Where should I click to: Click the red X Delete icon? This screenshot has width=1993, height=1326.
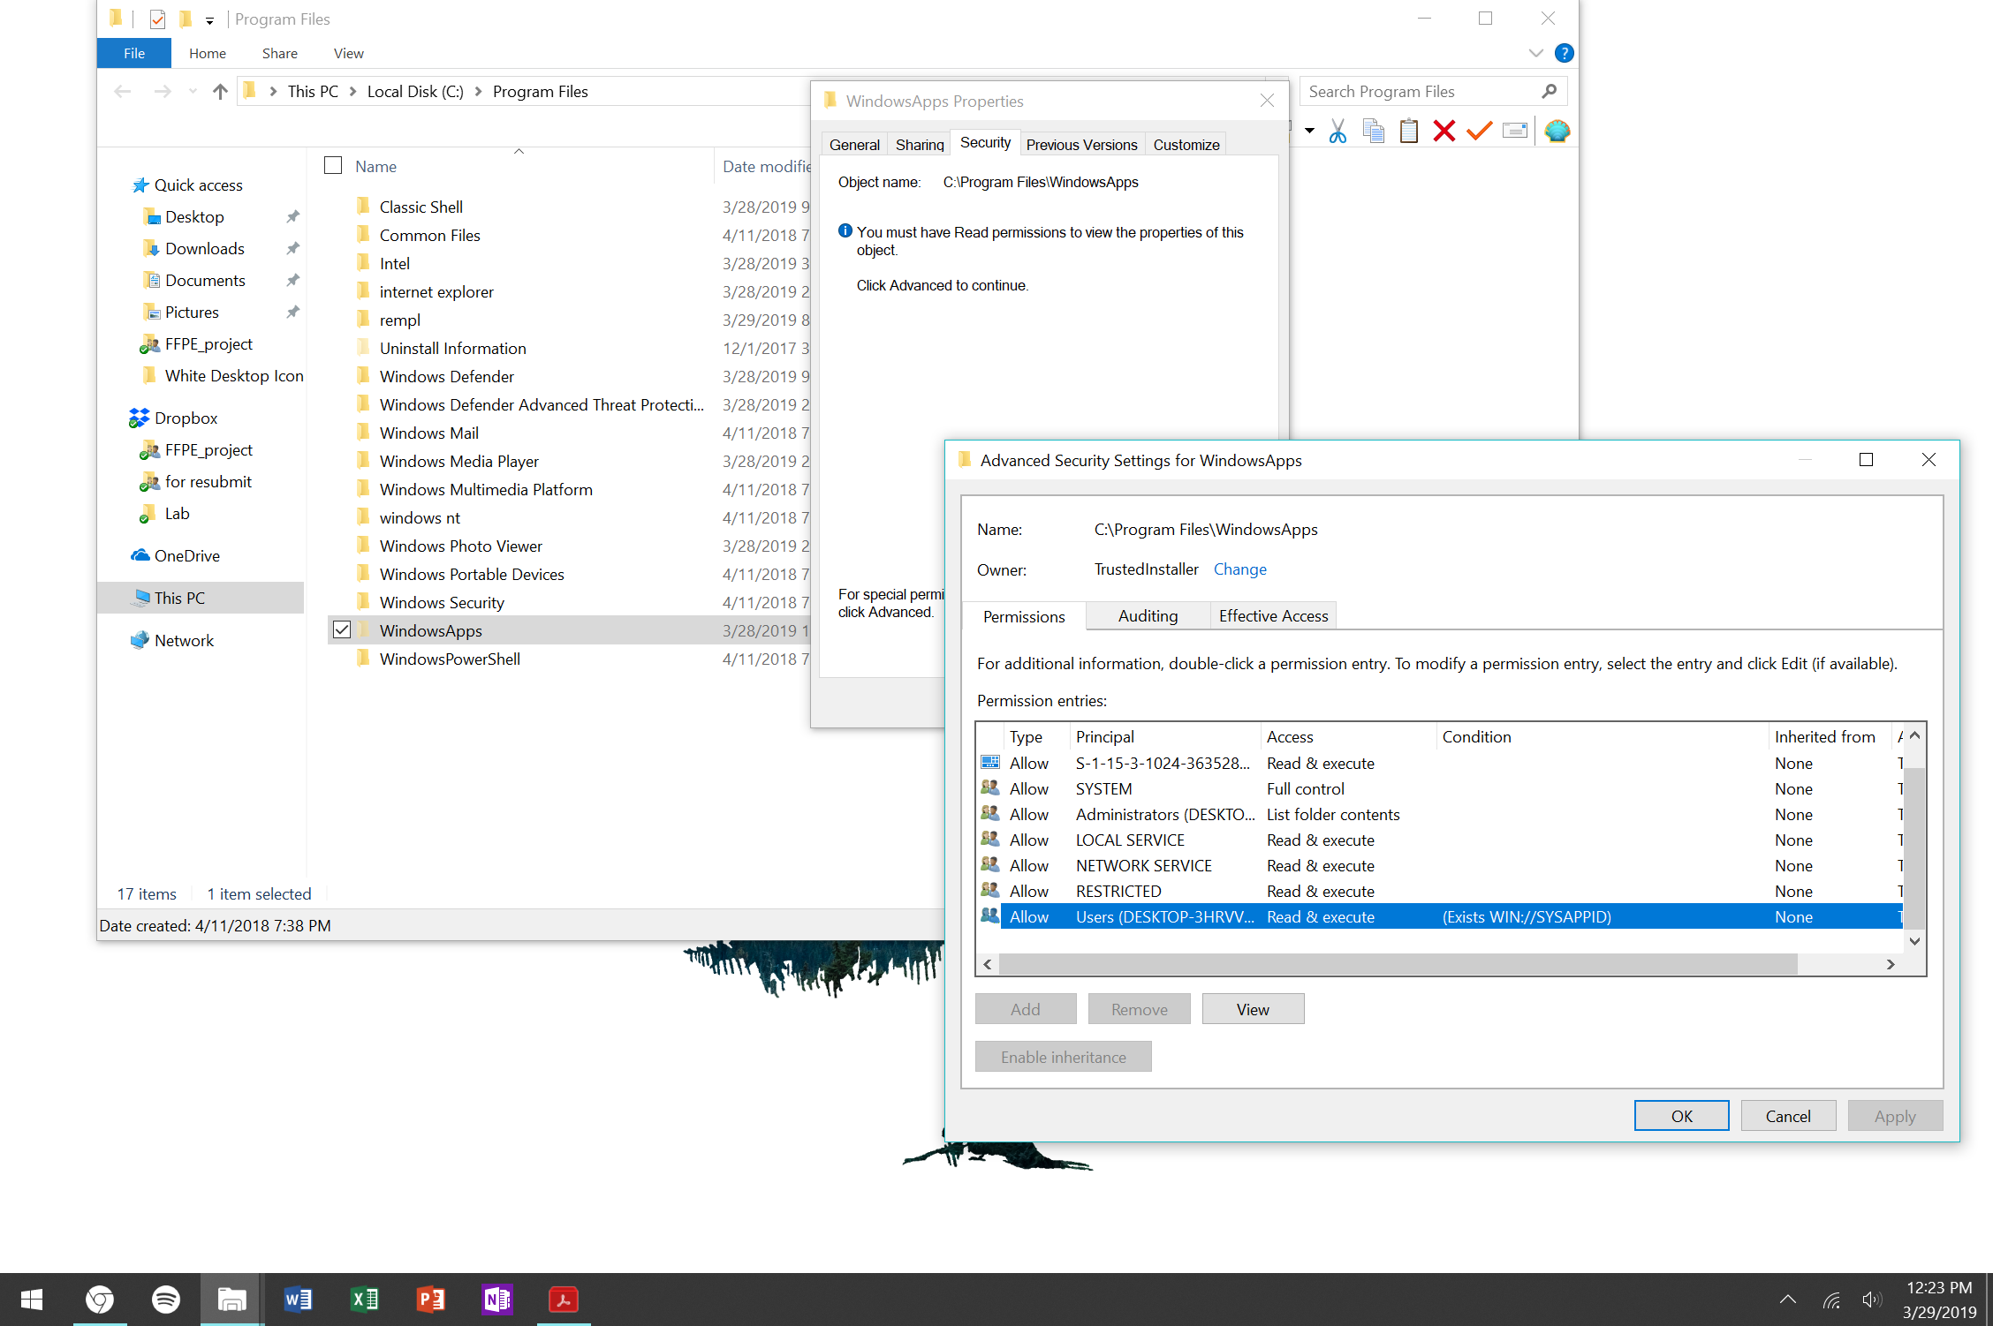tap(1444, 132)
